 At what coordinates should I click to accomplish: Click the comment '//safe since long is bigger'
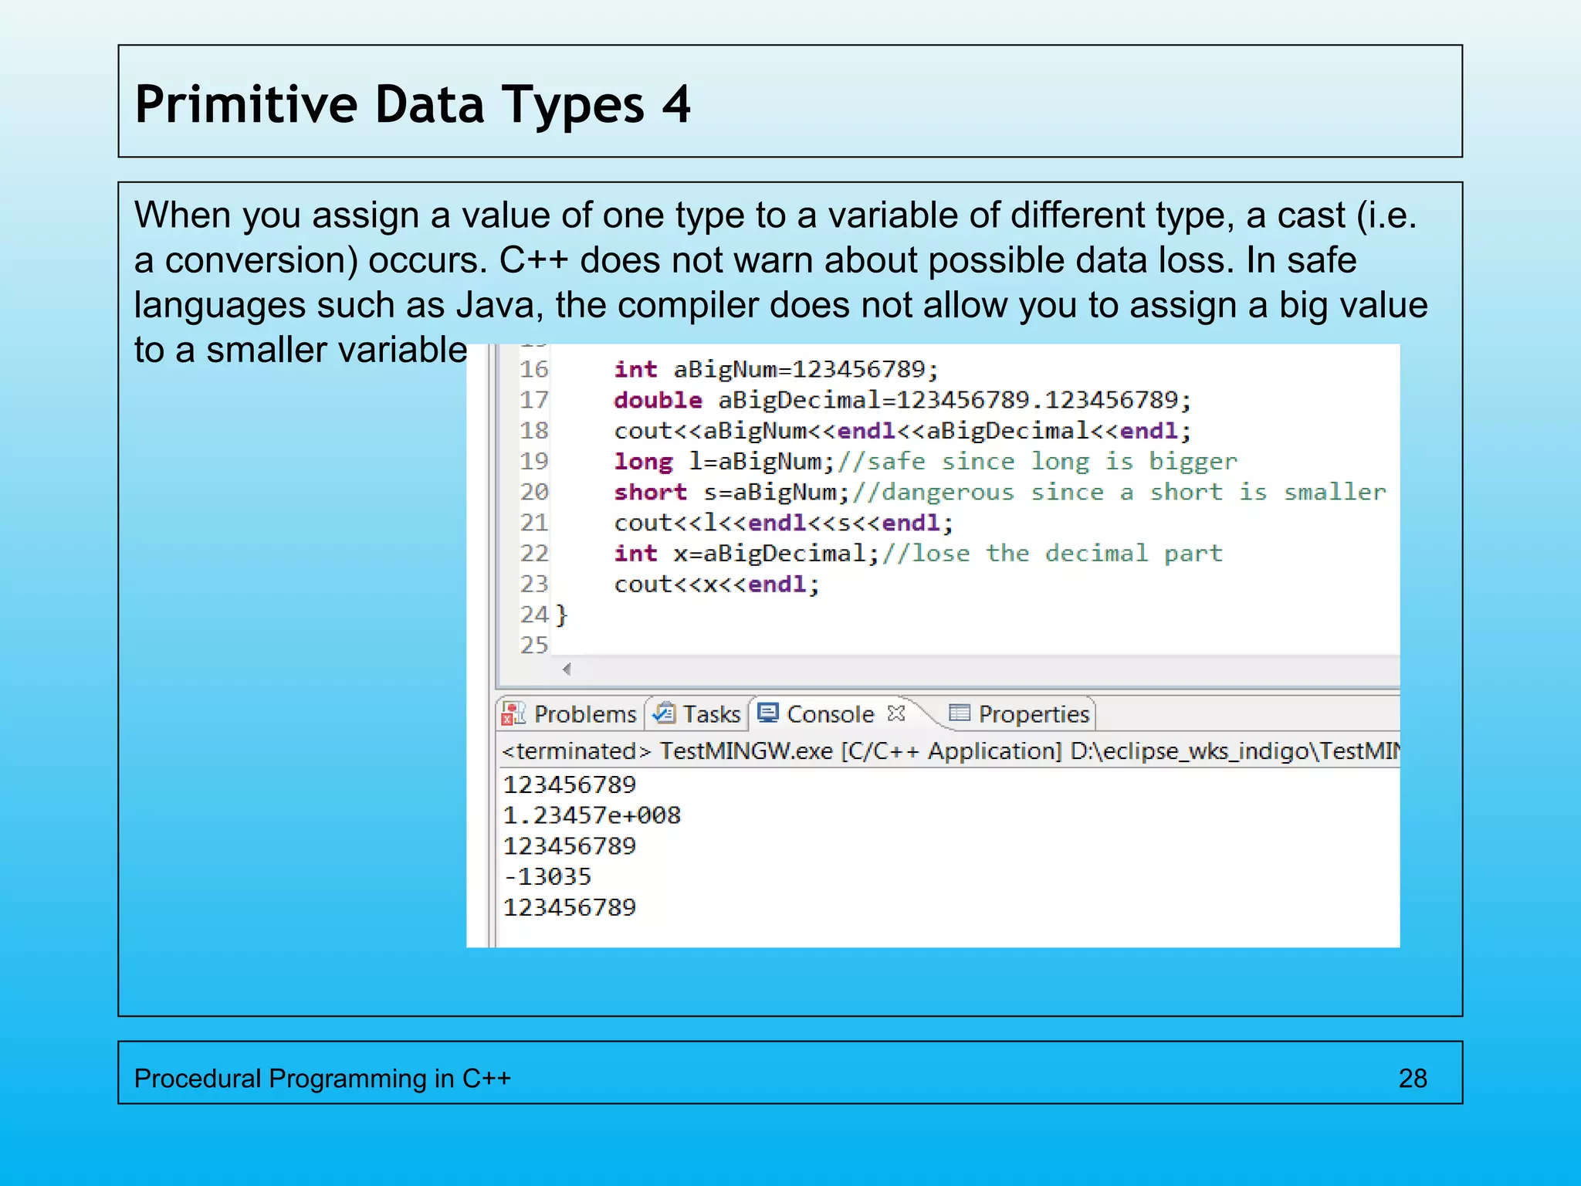tap(1038, 462)
